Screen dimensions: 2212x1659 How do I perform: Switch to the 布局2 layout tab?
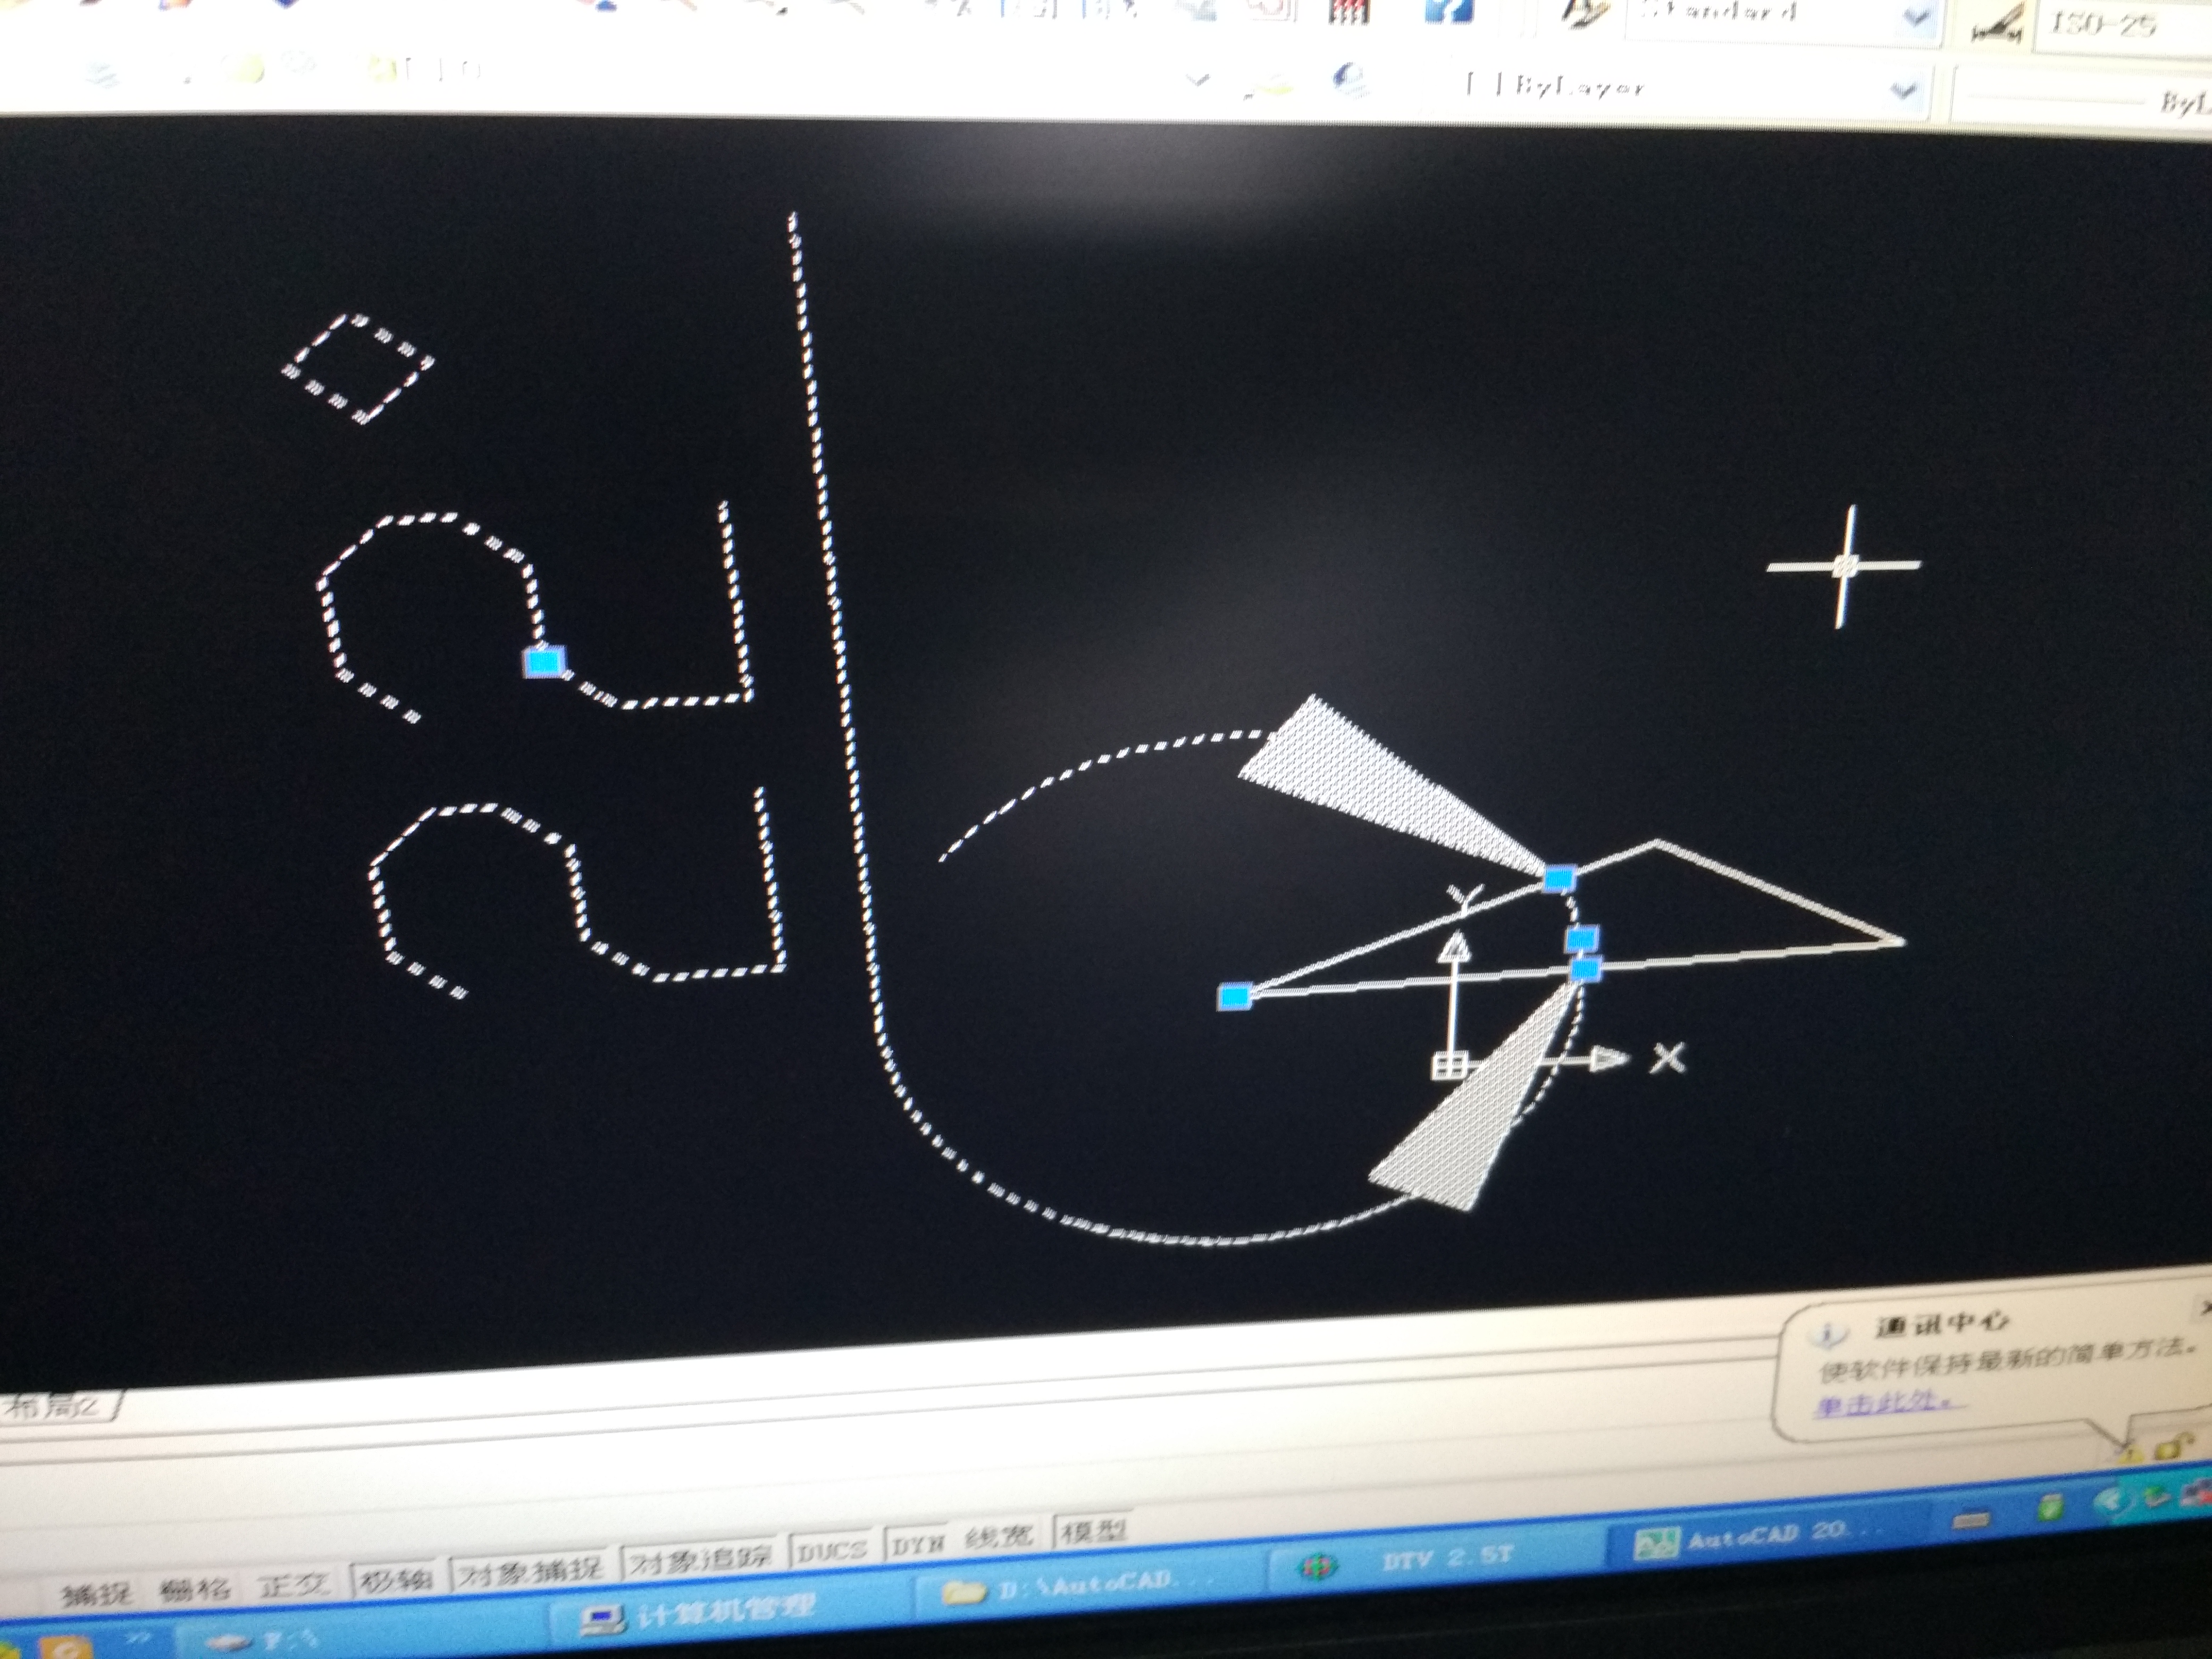point(58,1406)
